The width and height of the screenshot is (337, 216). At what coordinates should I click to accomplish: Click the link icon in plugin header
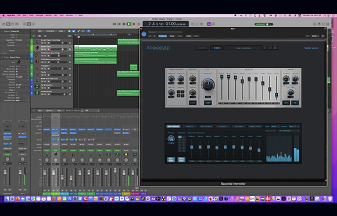[x=322, y=36]
